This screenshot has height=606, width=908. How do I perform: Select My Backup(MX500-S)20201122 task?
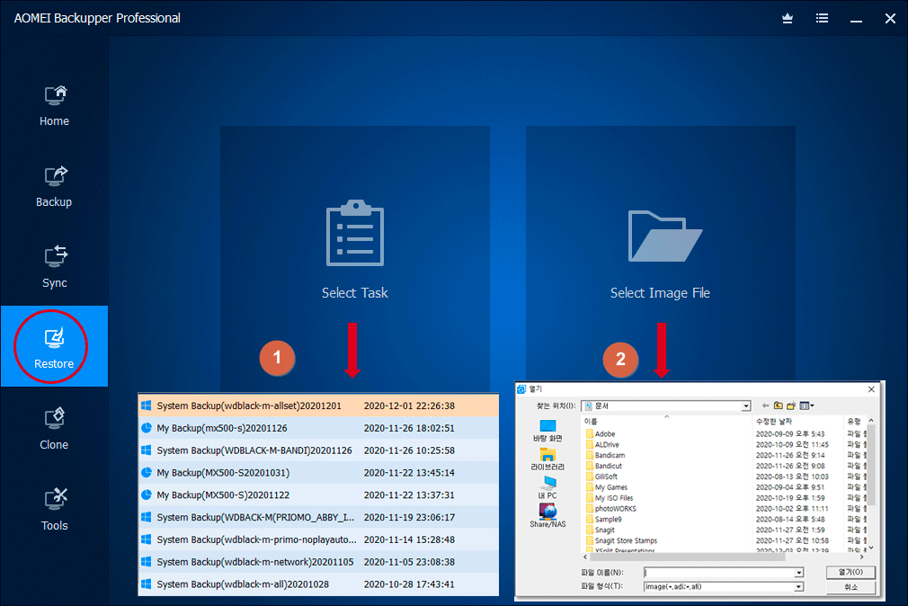pos(318,495)
